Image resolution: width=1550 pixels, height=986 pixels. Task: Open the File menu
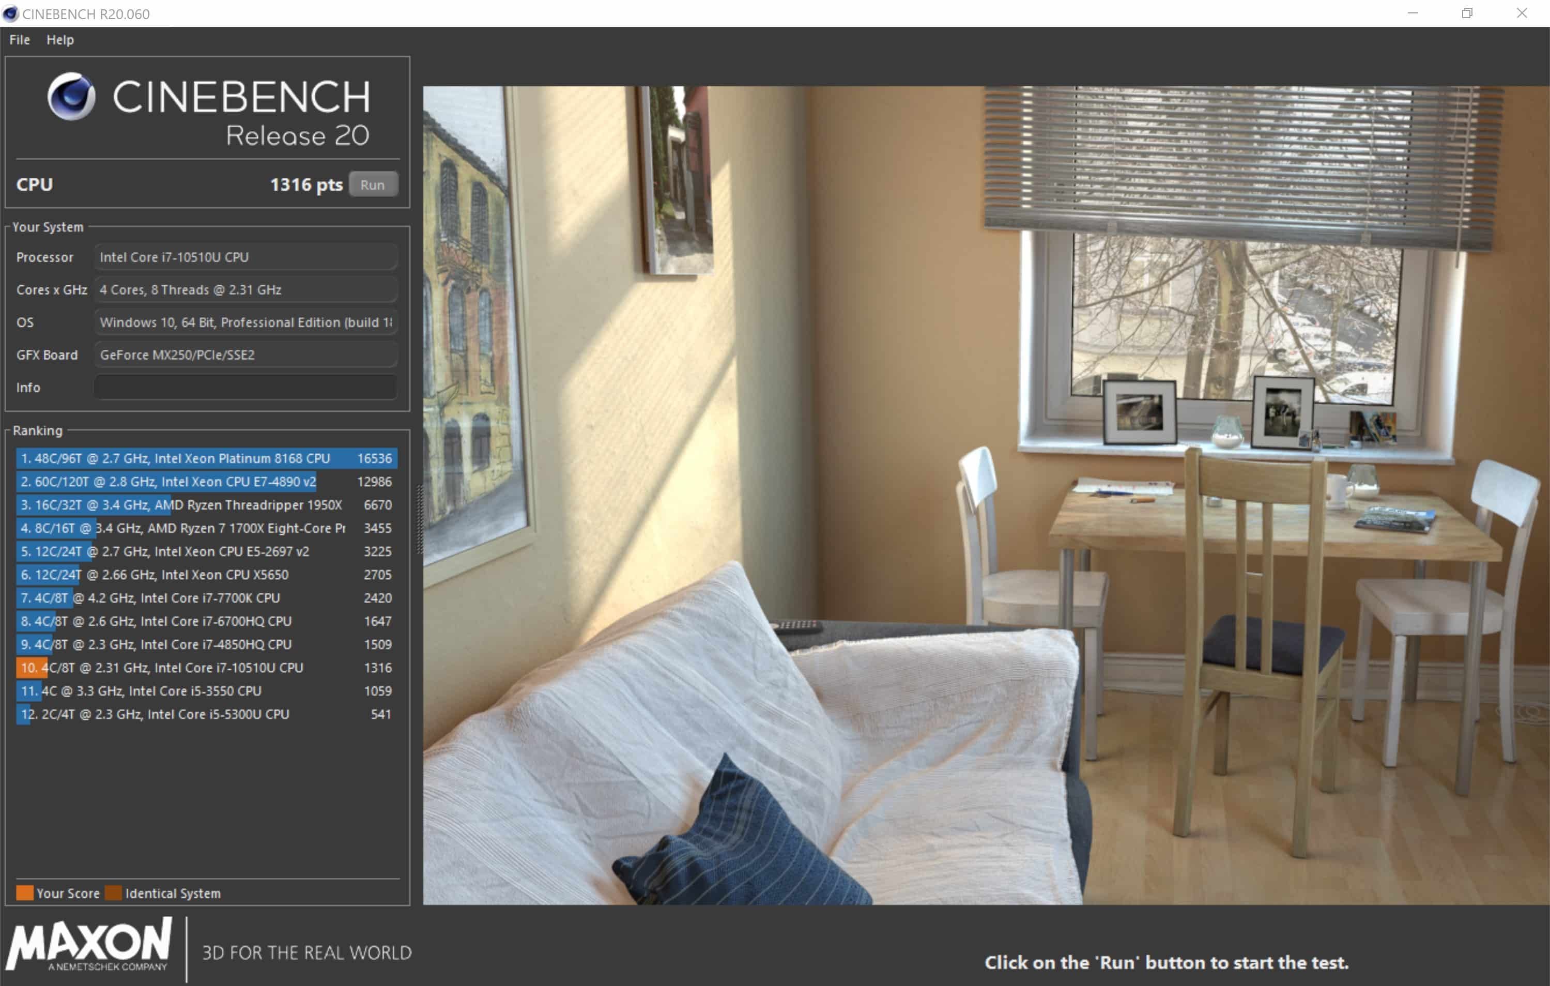pos(19,40)
